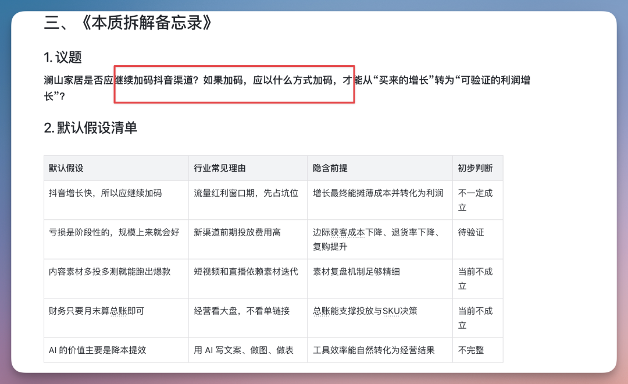The height and width of the screenshot is (384, 628).
Task: Click the phrase "可验证的利润增长" in the 议题 paragraph
Action: pos(496,80)
